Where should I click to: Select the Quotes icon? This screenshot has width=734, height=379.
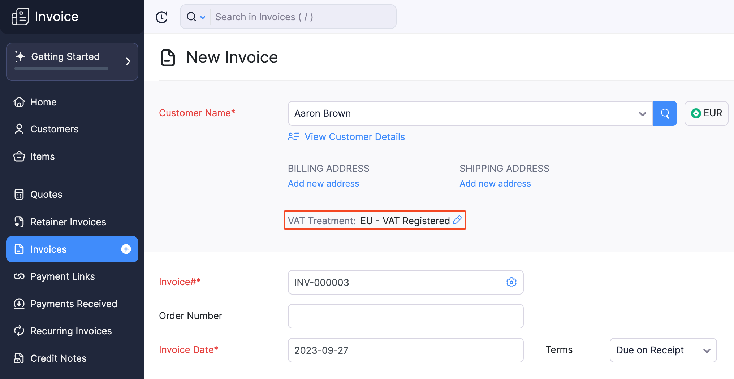pyautogui.click(x=19, y=194)
